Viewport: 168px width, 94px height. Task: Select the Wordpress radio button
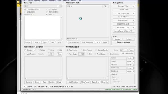tap(47, 9)
